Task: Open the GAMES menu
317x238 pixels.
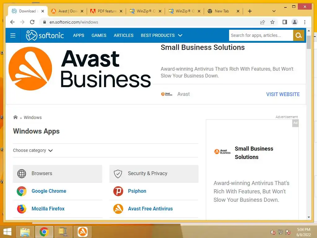Action: [99, 35]
